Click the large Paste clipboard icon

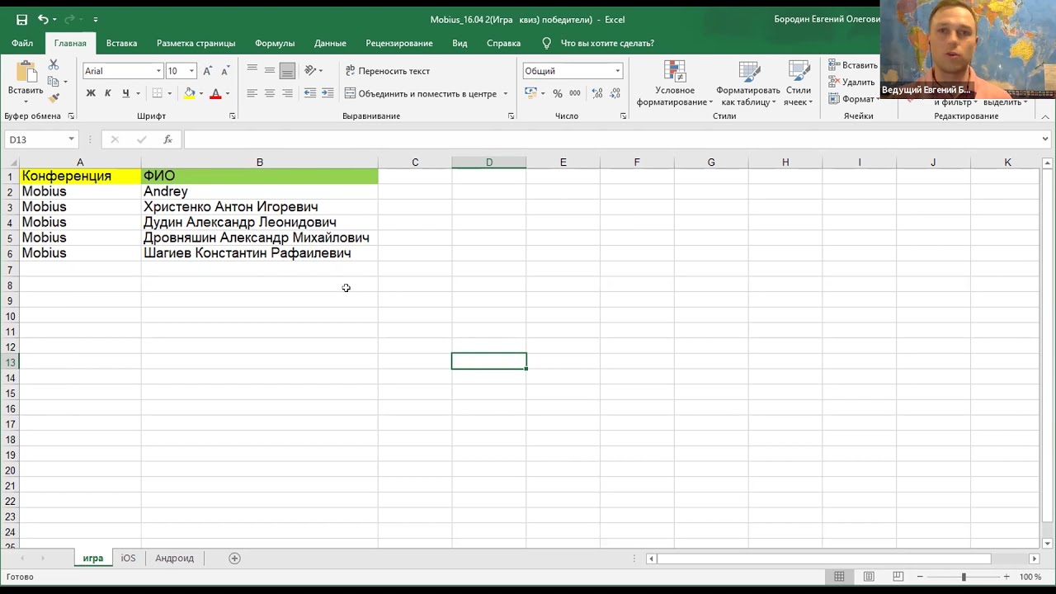click(x=26, y=71)
